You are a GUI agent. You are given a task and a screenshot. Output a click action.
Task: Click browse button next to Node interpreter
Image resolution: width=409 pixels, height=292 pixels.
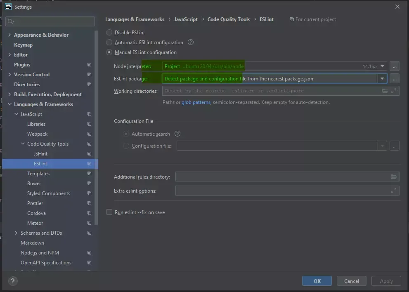[395, 66]
